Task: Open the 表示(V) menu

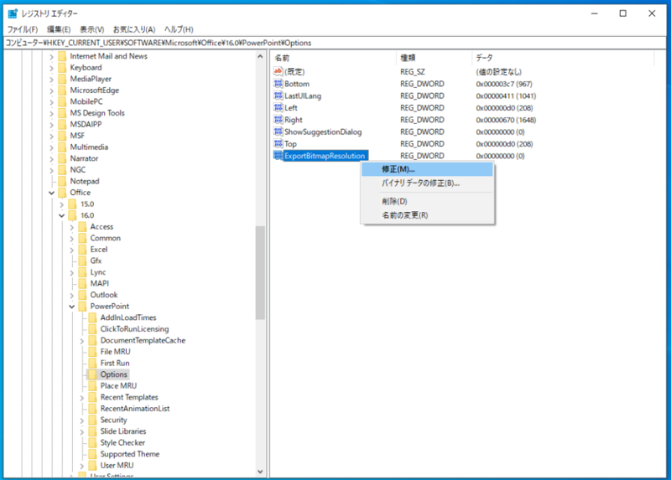Action: coord(92,29)
